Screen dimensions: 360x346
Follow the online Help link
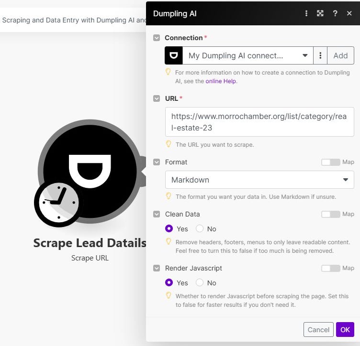(221, 81)
